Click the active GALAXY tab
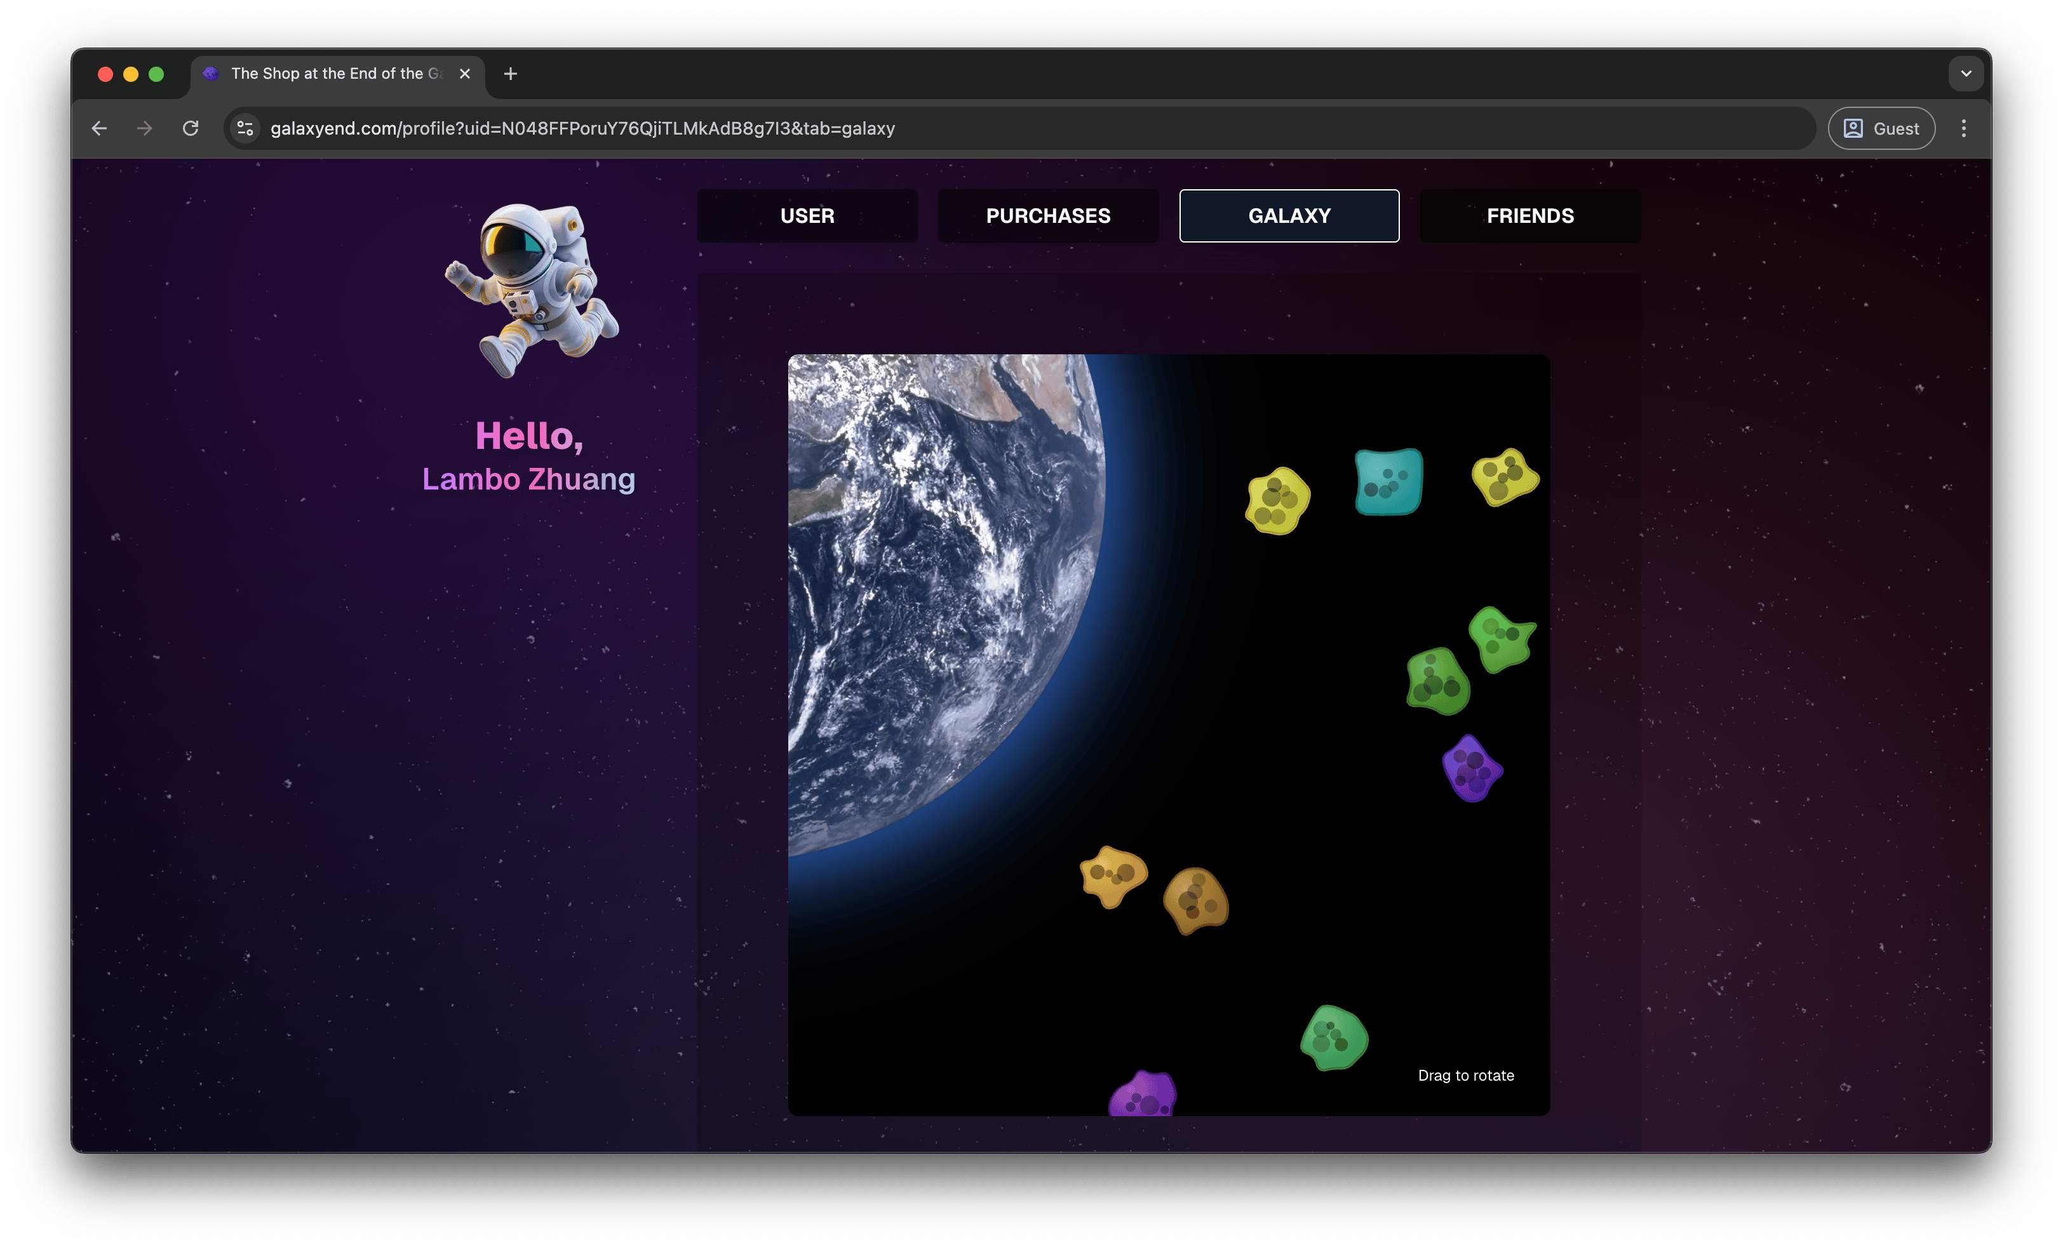The width and height of the screenshot is (2063, 1247). tap(1289, 216)
